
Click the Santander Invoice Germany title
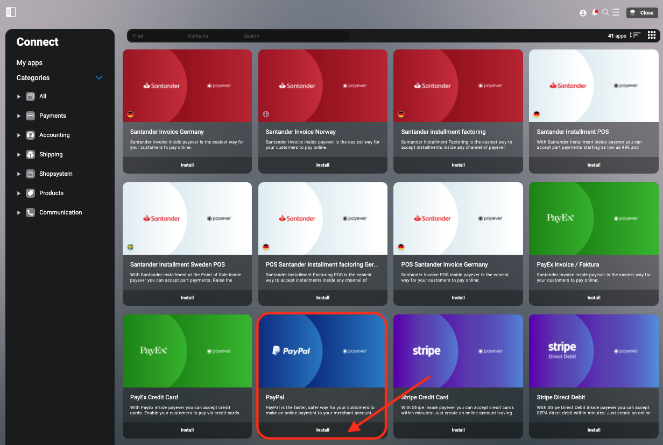[x=167, y=132]
